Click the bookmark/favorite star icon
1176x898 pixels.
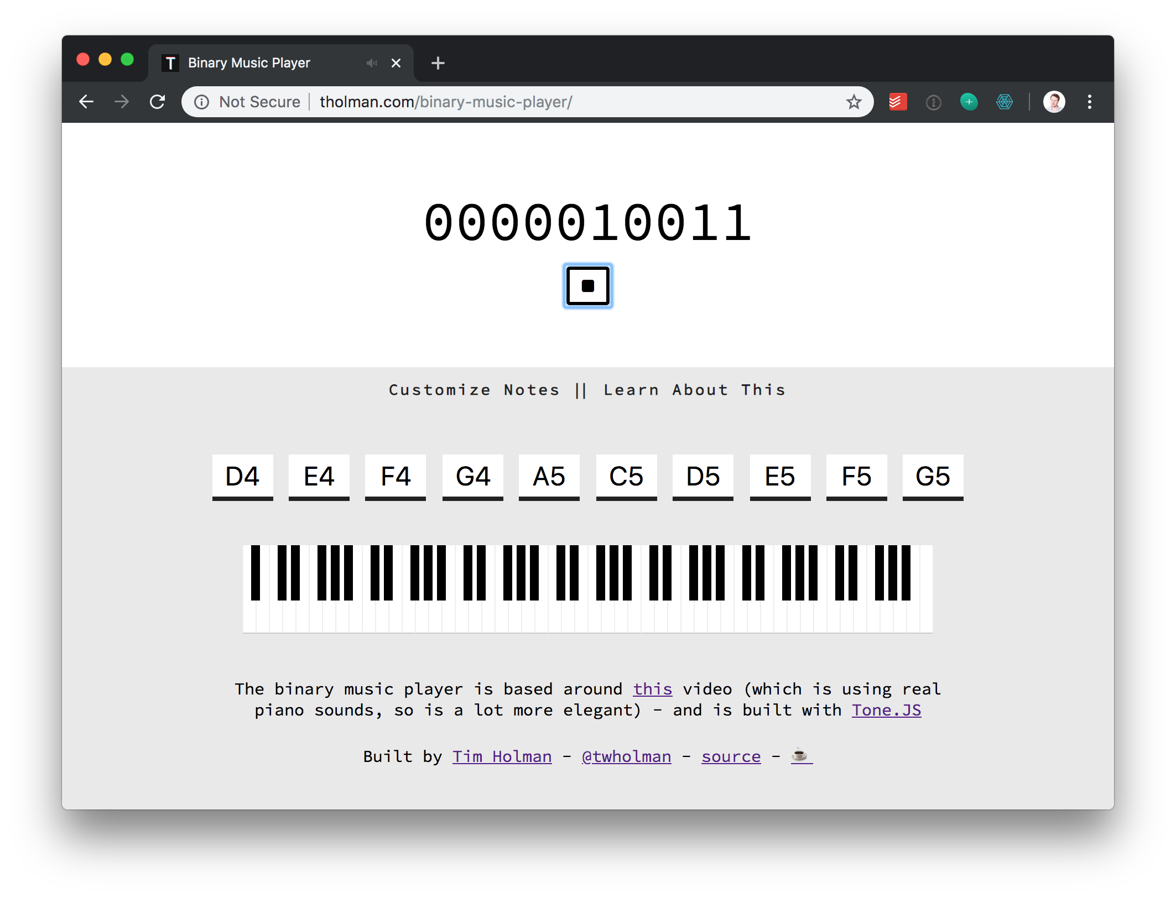854,102
